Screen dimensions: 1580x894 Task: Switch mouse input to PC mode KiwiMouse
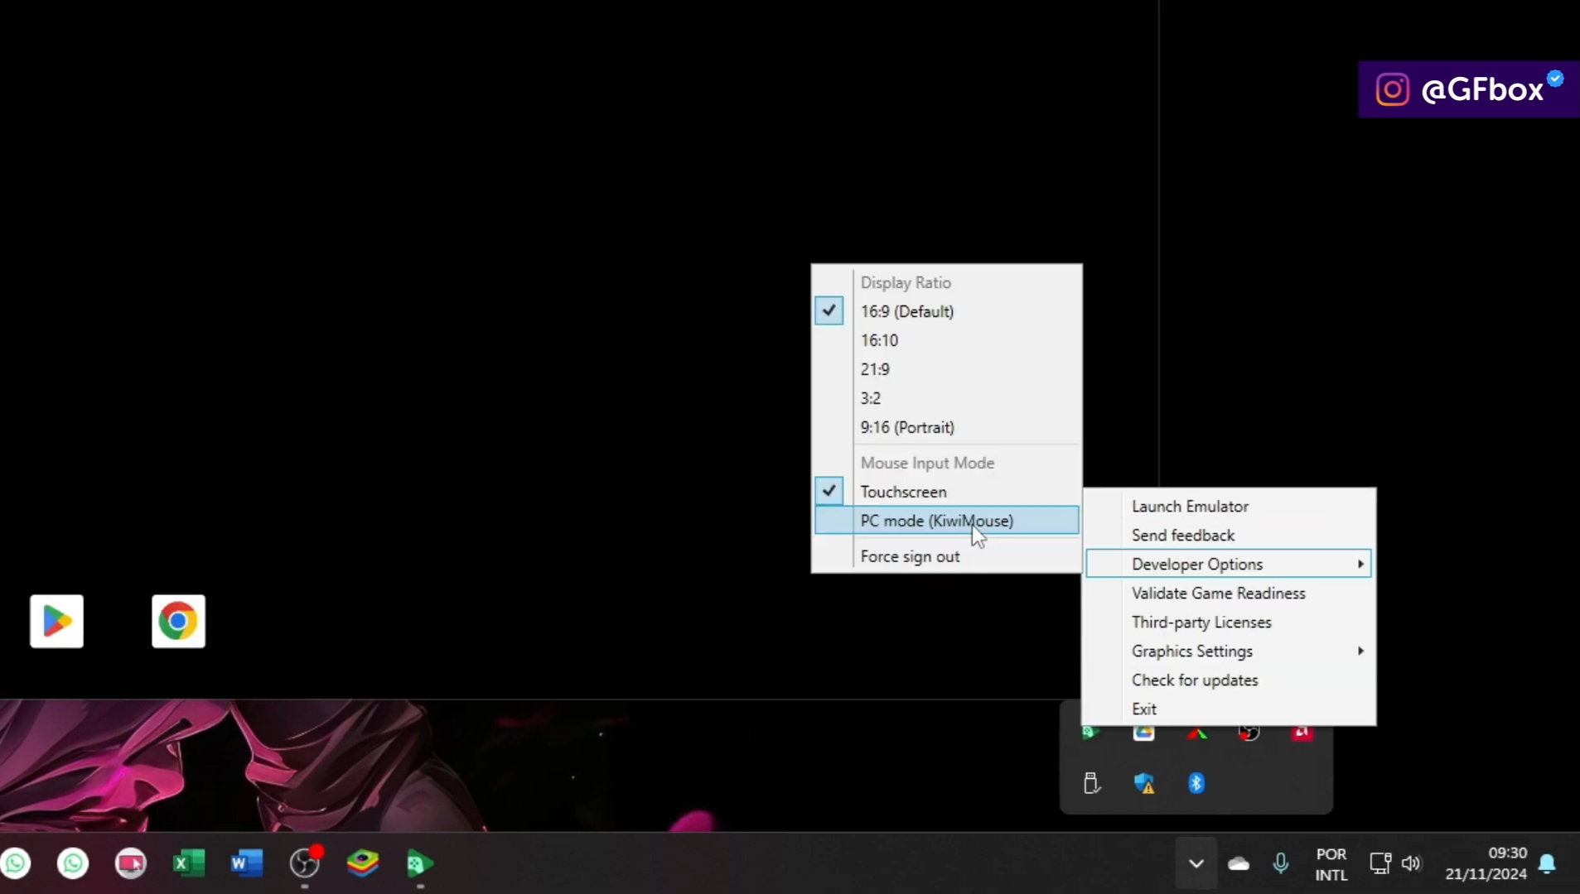tap(936, 521)
